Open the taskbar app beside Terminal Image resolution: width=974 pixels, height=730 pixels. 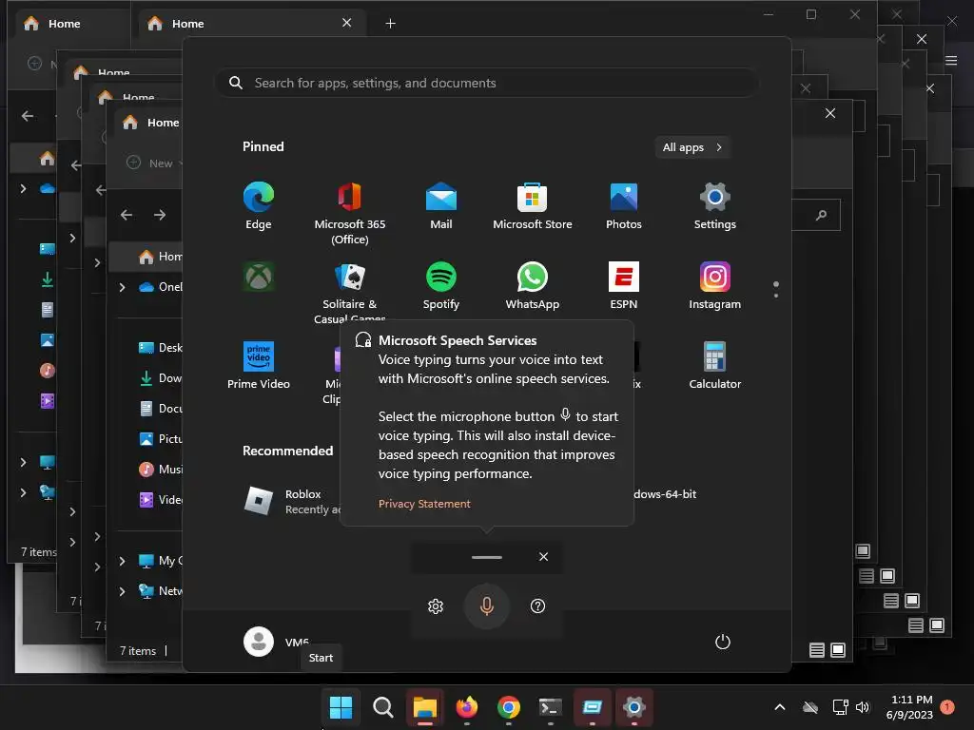[593, 707]
